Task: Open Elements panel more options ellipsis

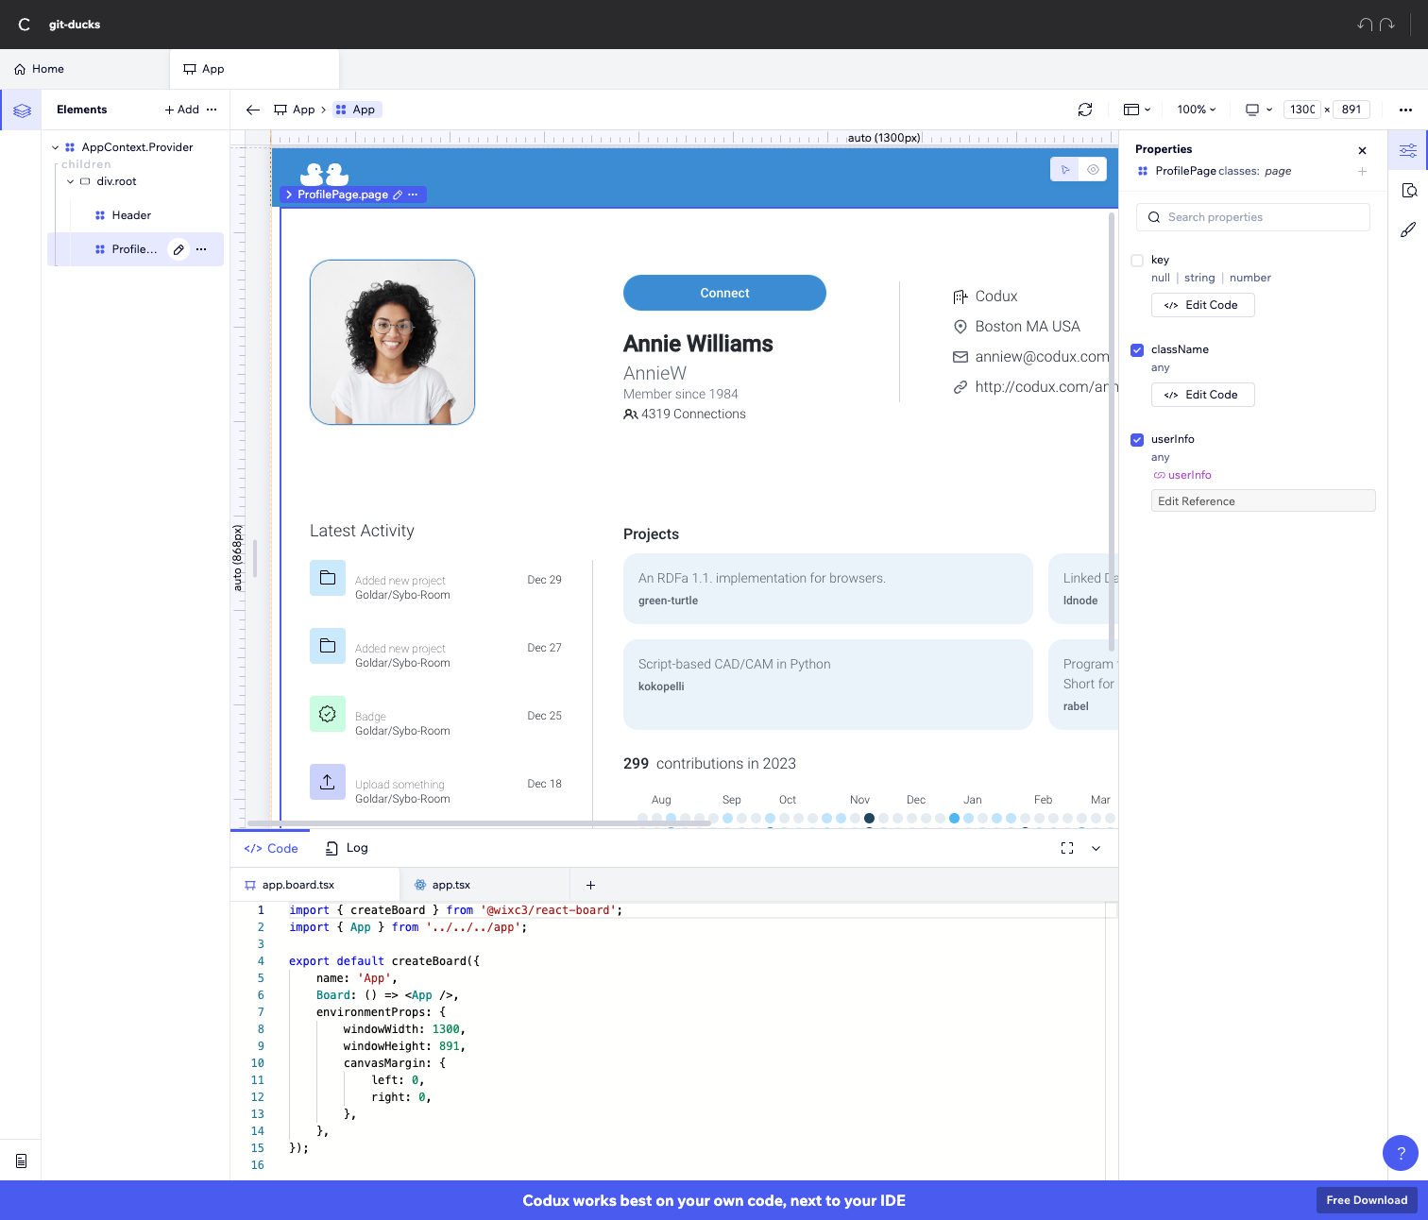Action: tap(212, 110)
